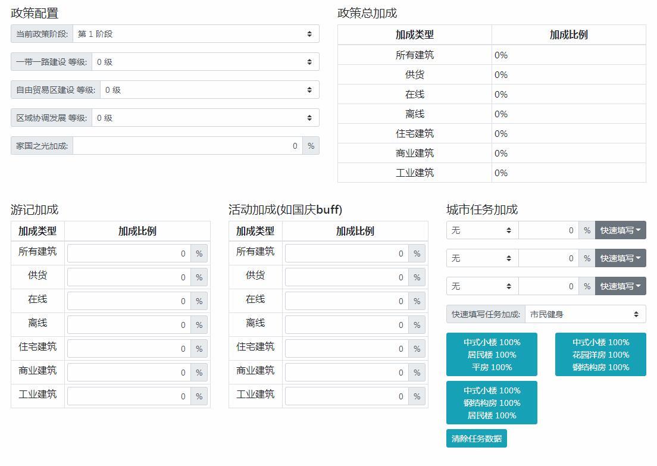Click the third 快速填写 button in 城市任务加成
Screen dimensions: 657x466
621,286
